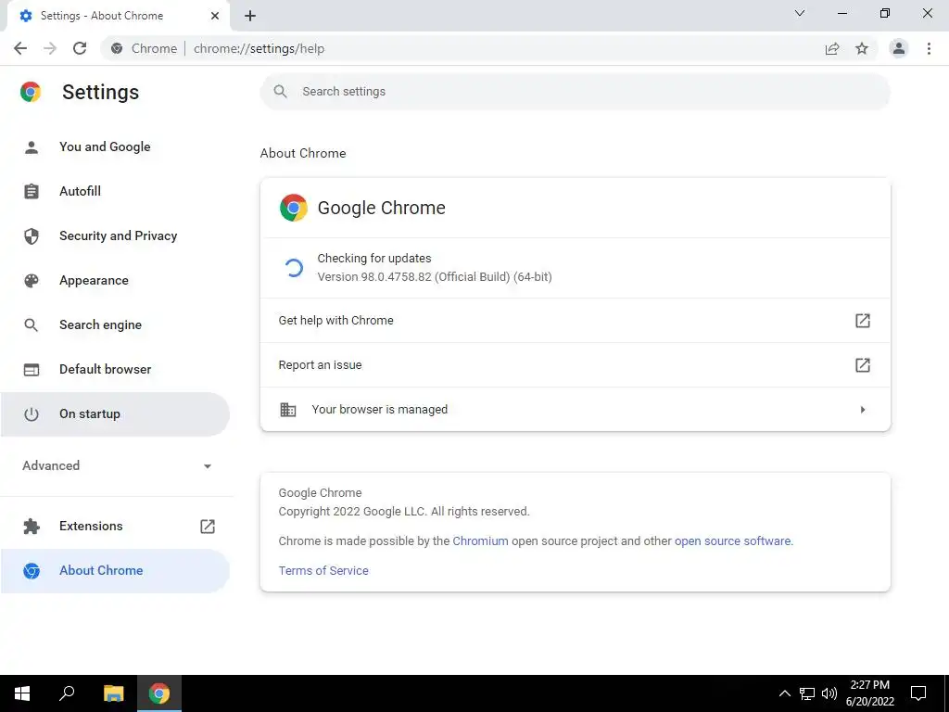Image resolution: width=949 pixels, height=712 pixels.
Task: Show hidden system tray icons
Action: (784, 693)
